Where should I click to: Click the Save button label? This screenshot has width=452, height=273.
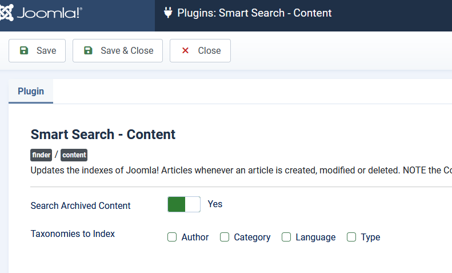click(x=46, y=50)
